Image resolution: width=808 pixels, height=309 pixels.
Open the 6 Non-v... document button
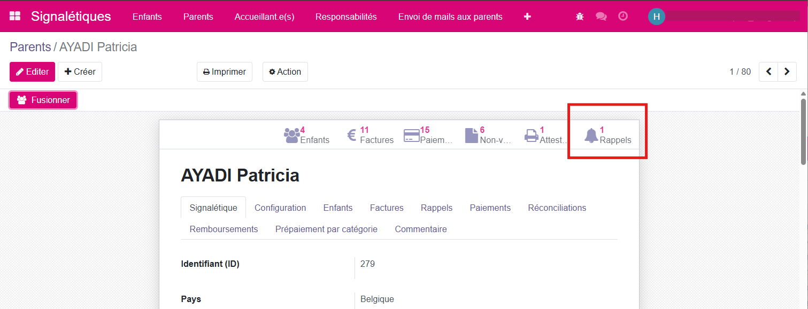click(488, 135)
